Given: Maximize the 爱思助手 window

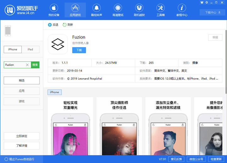Looking at the screenshot, I should [216, 3].
